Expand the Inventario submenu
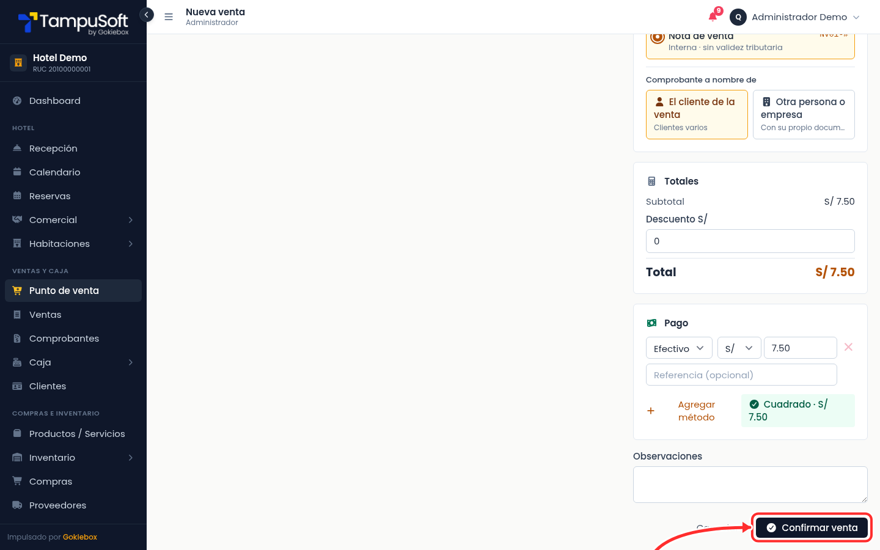The width and height of the screenshot is (880, 550). click(73, 458)
